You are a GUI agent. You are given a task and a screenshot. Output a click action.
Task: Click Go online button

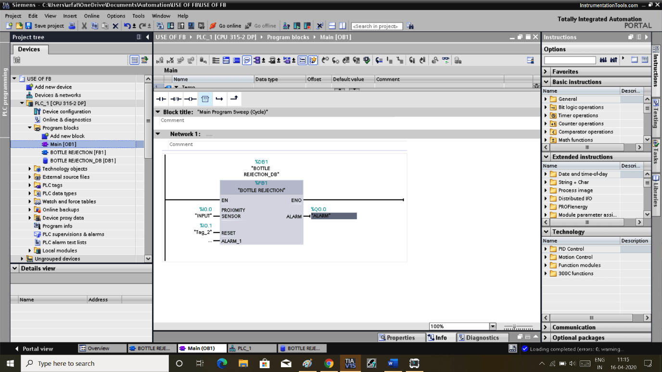point(225,26)
